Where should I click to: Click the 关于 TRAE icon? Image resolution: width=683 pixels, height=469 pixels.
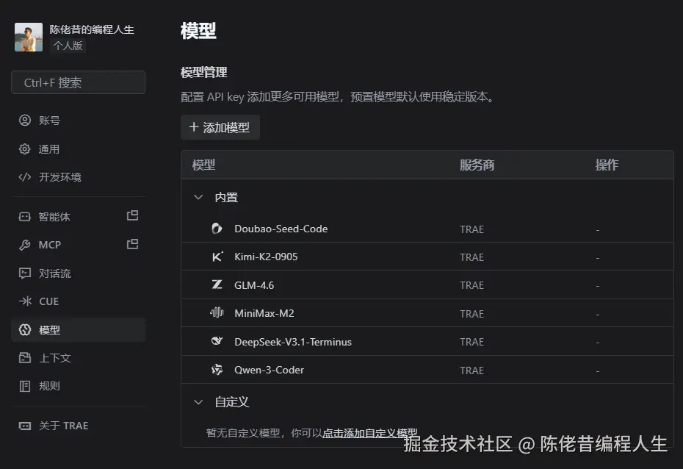click(x=25, y=426)
